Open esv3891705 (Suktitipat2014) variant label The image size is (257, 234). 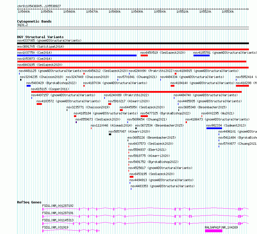click(41, 47)
